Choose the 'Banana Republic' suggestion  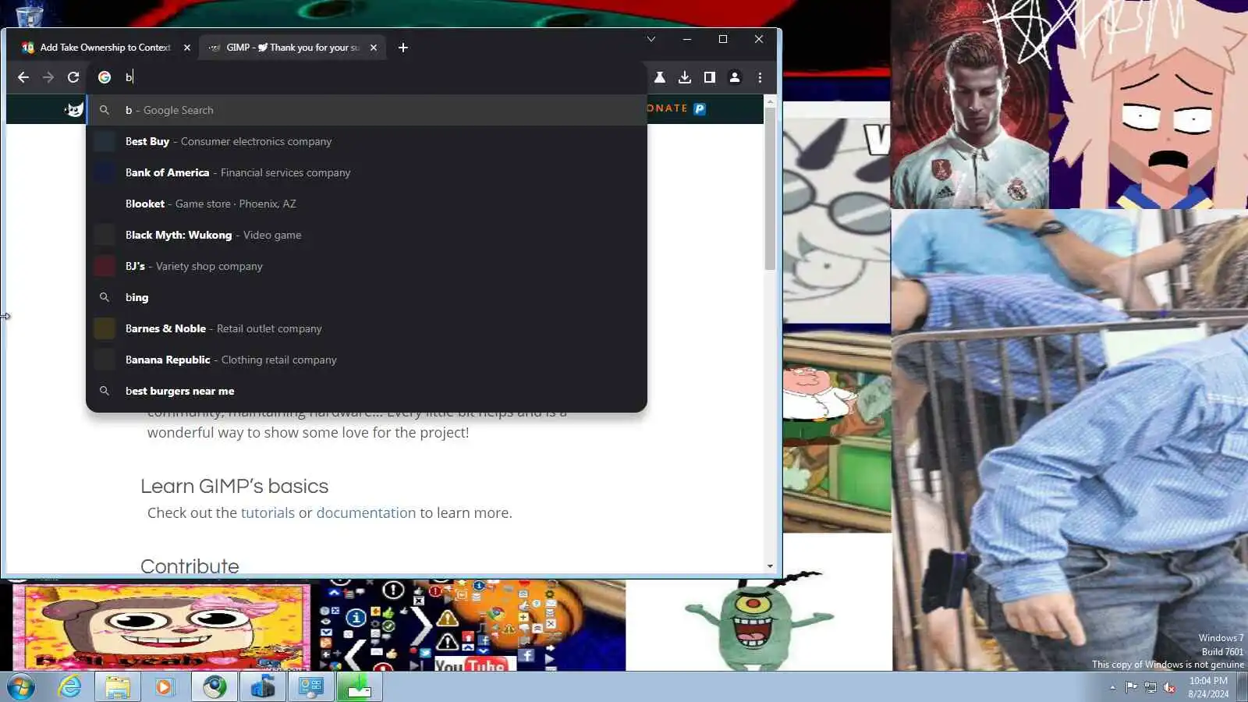pyautogui.click(x=367, y=360)
